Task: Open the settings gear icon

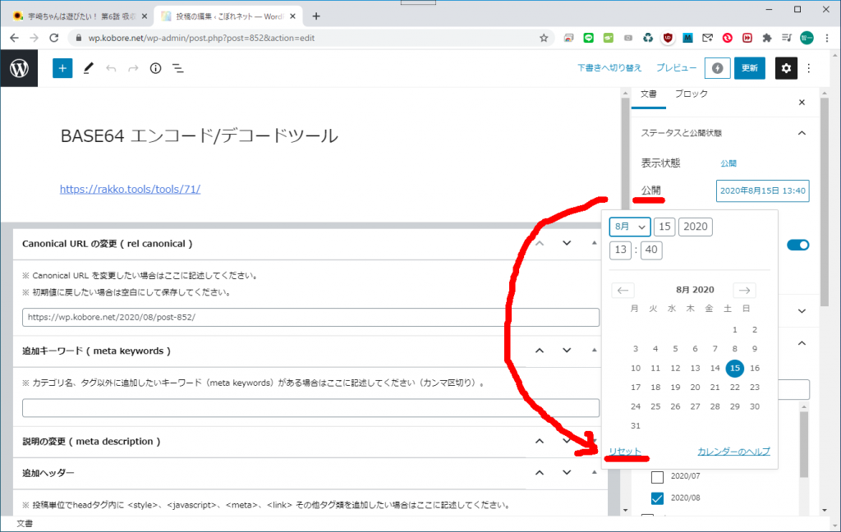Action: click(x=786, y=68)
